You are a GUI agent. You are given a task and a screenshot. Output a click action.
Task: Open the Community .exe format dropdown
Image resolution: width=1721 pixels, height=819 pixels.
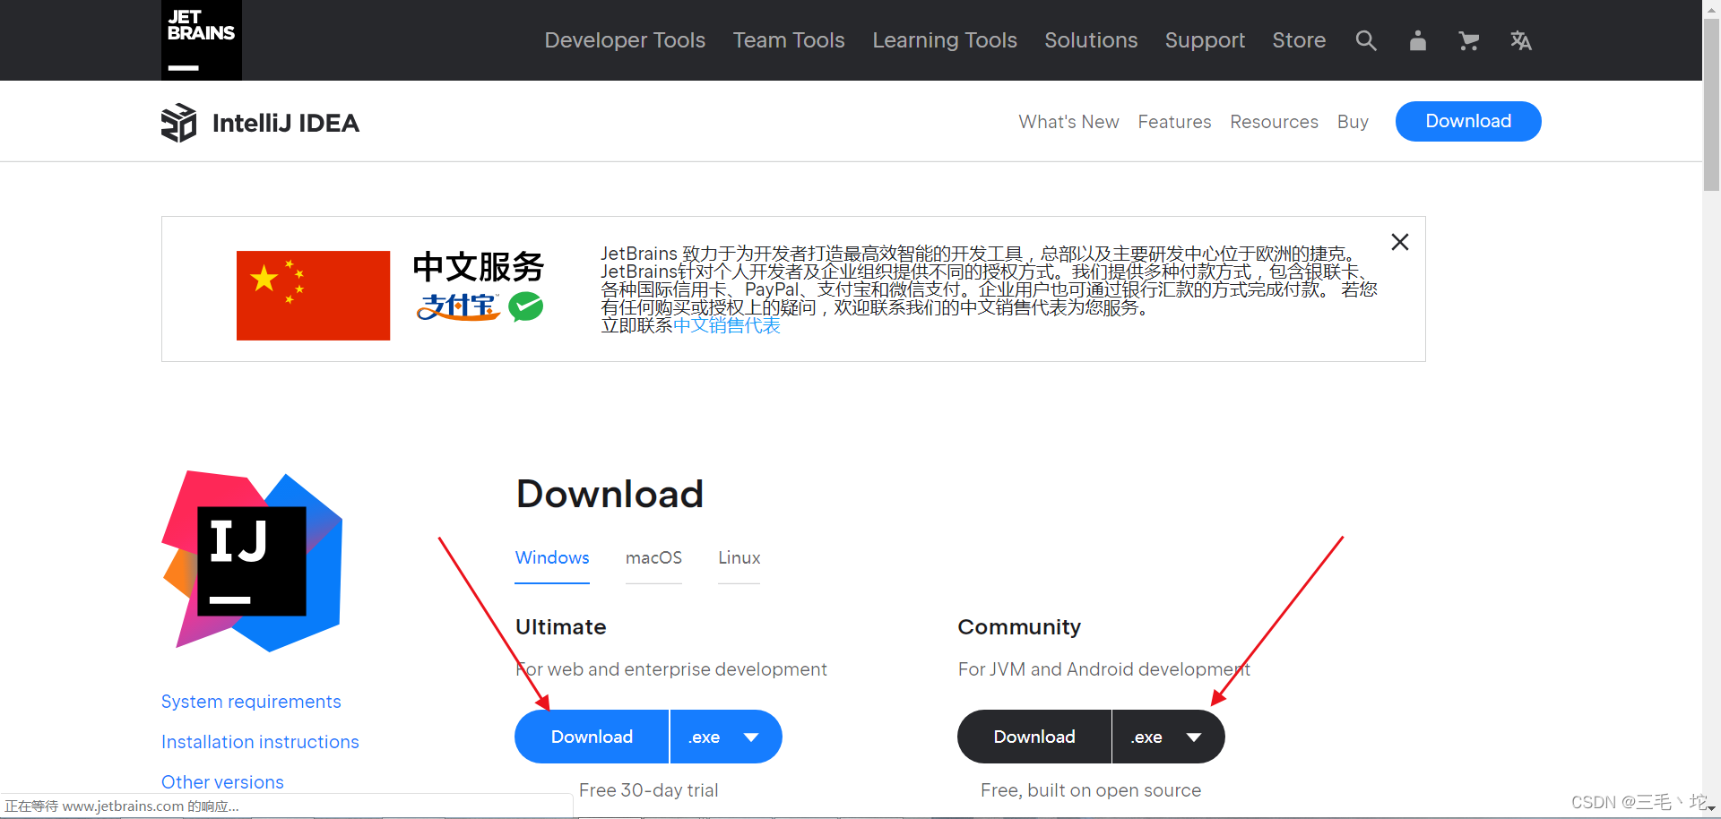pos(1167,736)
